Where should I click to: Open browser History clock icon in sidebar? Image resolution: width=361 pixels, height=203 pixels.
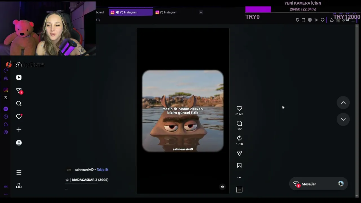pyautogui.click(x=6, y=117)
